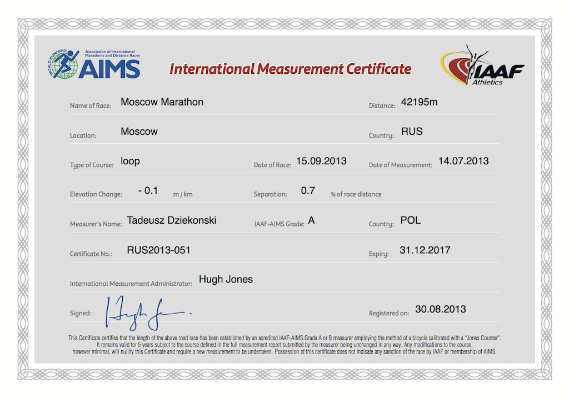
Task: Click the 'Country:' label beside POL
Action: (x=381, y=224)
